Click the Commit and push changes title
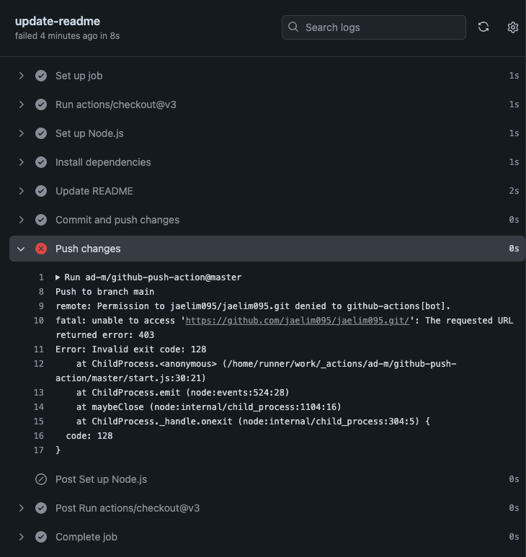Image resolution: width=526 pixels, height=557 pixels. pyautogui.click(x=117, y=220)
